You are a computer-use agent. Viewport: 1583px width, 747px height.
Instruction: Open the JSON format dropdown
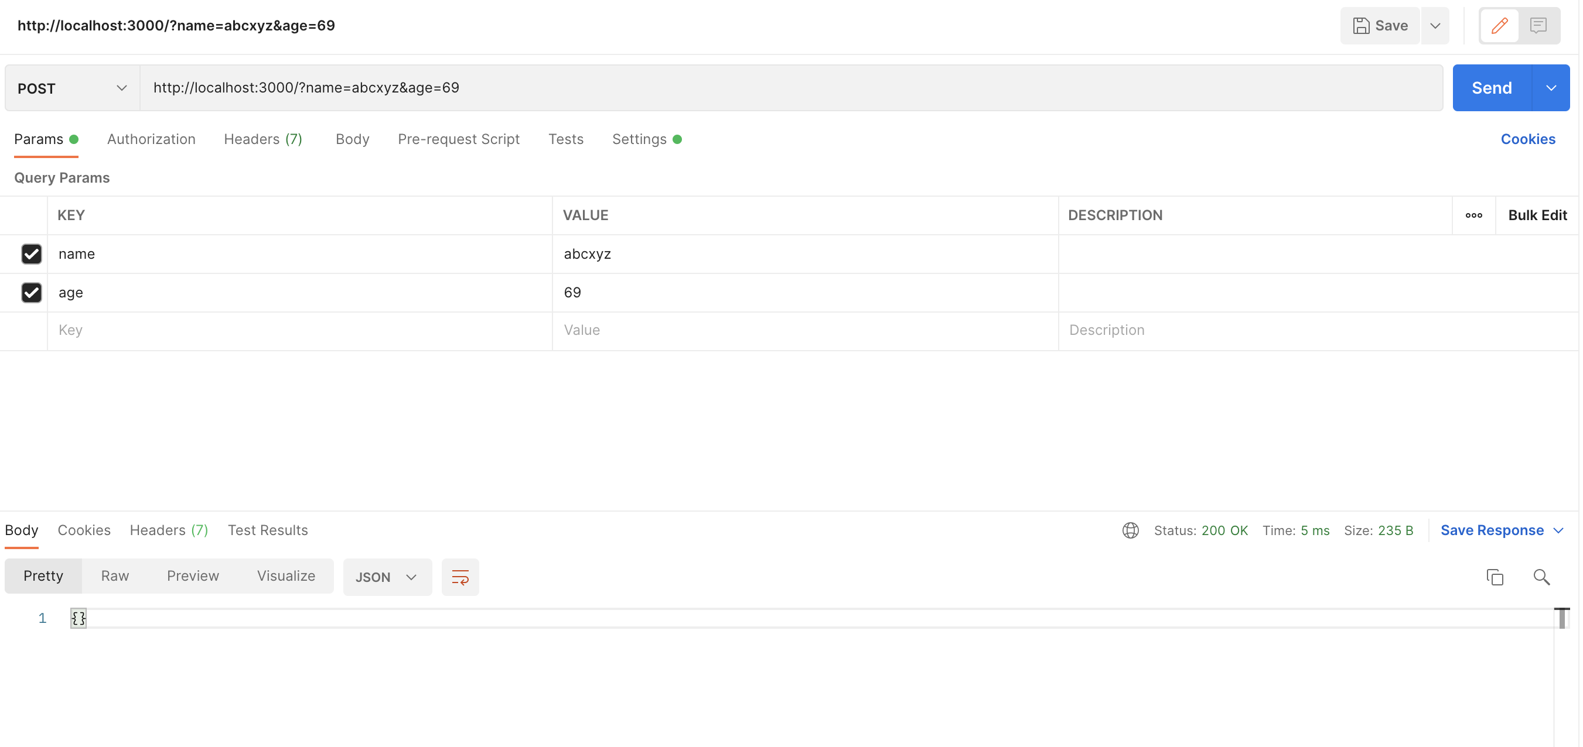click(x=387, y=577)
